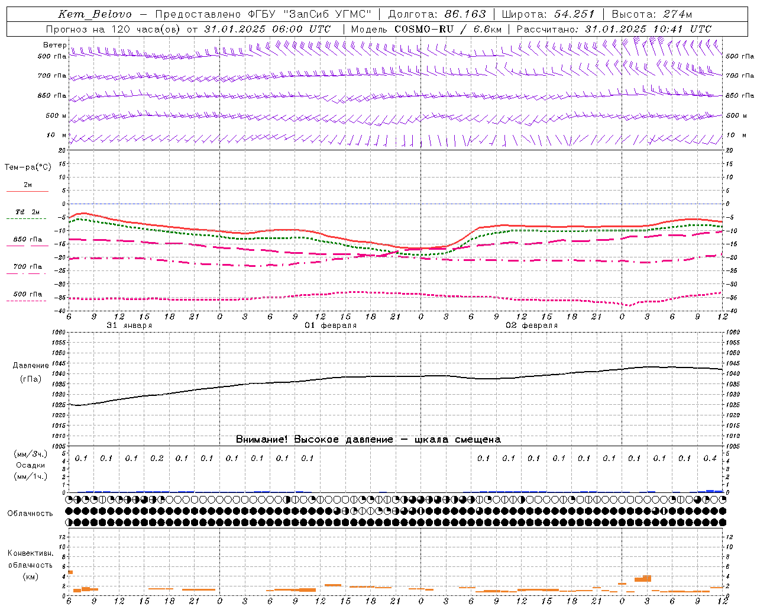Click the 31 января date label
Screen dimensions: 757x606
coord(129,325)
